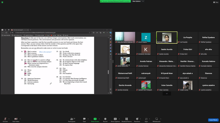Show more participants with the down chevron
220x123 pixels.
pos(167,94)
